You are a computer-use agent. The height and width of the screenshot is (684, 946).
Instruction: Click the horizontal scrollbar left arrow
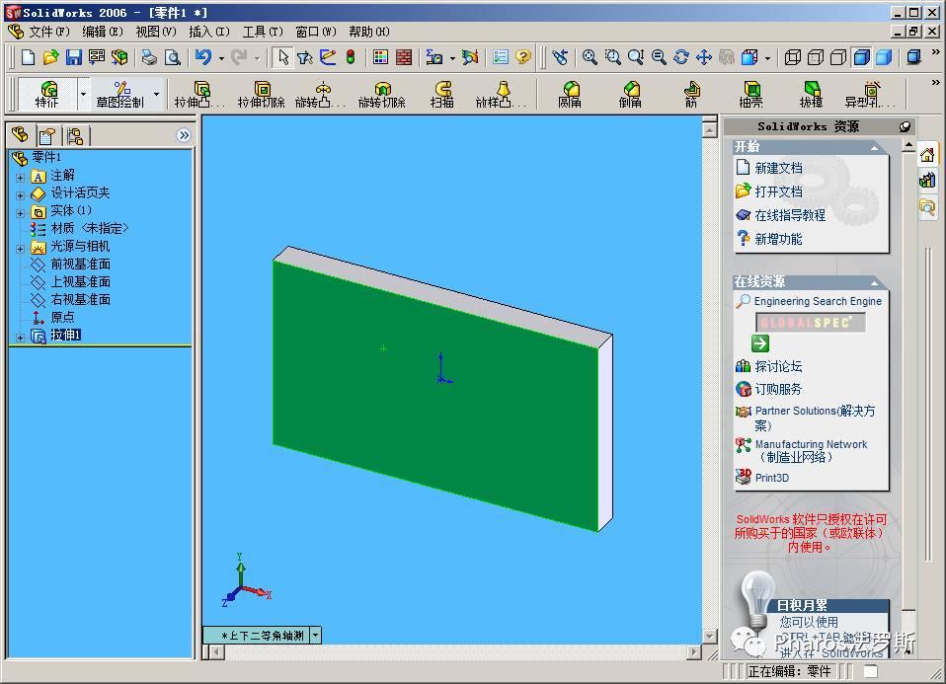[216, 652]
